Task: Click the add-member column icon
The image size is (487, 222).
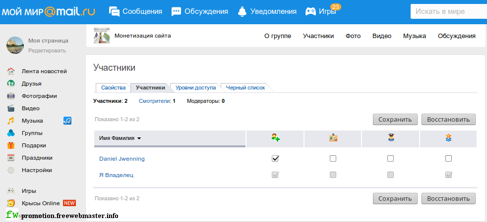Action: tap(275, 138)
